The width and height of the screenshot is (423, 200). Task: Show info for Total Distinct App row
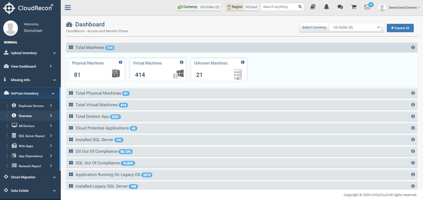pos(413,117)
